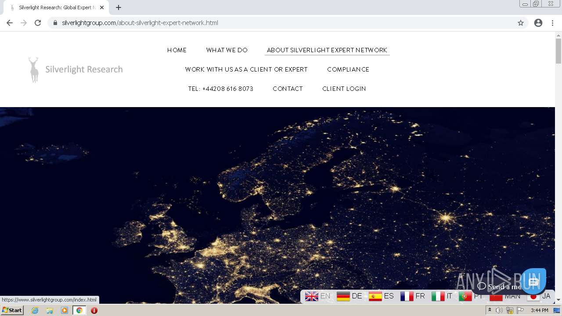Viewport: 562px width, 316px height.
Task: Select ABOUT SILVERLIGHT EXPERT NETWORK menu
Action: pos(327,50)
